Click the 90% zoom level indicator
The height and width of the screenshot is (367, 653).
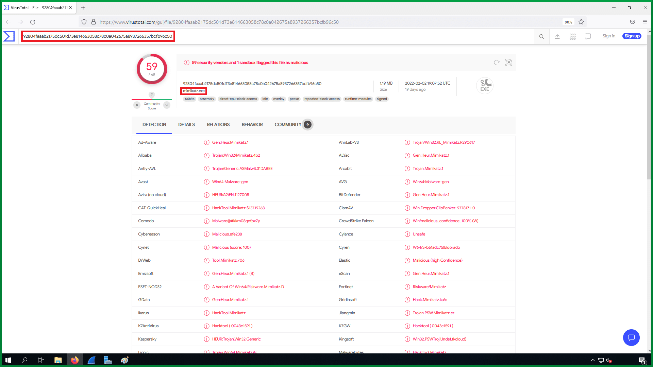(568, 22)
